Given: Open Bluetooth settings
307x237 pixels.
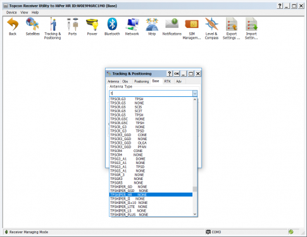Looking at the screenshot, I should [112, 25].
